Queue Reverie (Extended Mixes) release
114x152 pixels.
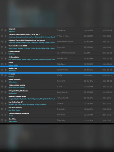pyautogui.click(x=2, y=98)
